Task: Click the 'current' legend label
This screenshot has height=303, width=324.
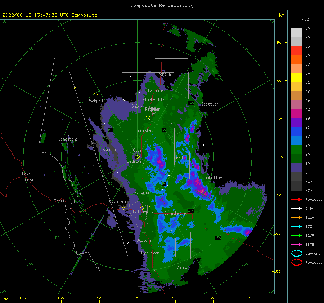Action: [313, 254]
